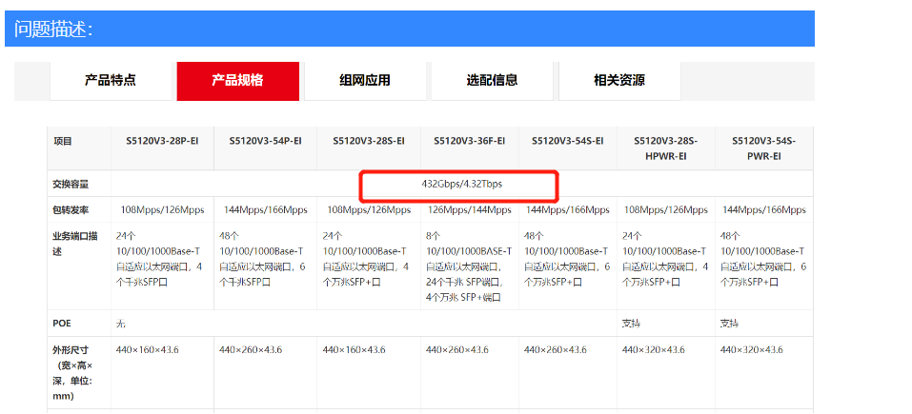Select column header S5120V3-28P-EI
912x414 pixels.
click(x=162, y=141)
